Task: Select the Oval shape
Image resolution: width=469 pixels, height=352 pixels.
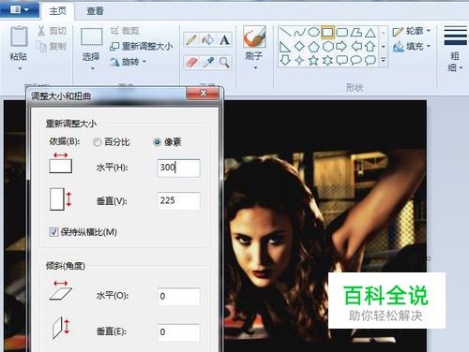Action: tap(313, 32)
